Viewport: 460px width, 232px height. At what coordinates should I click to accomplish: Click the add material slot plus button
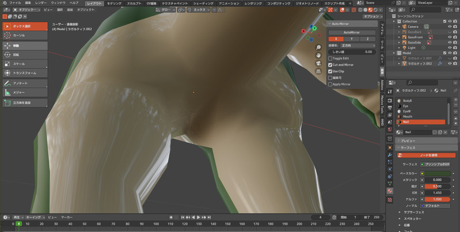tap(455, 100)
